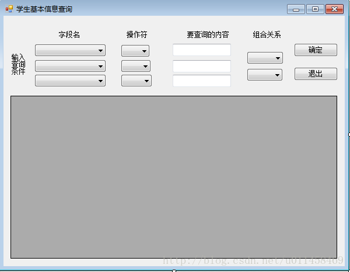Click the gray data grid results area
The width and height of the screenshot is (350, 272).
tap(174, 177)
